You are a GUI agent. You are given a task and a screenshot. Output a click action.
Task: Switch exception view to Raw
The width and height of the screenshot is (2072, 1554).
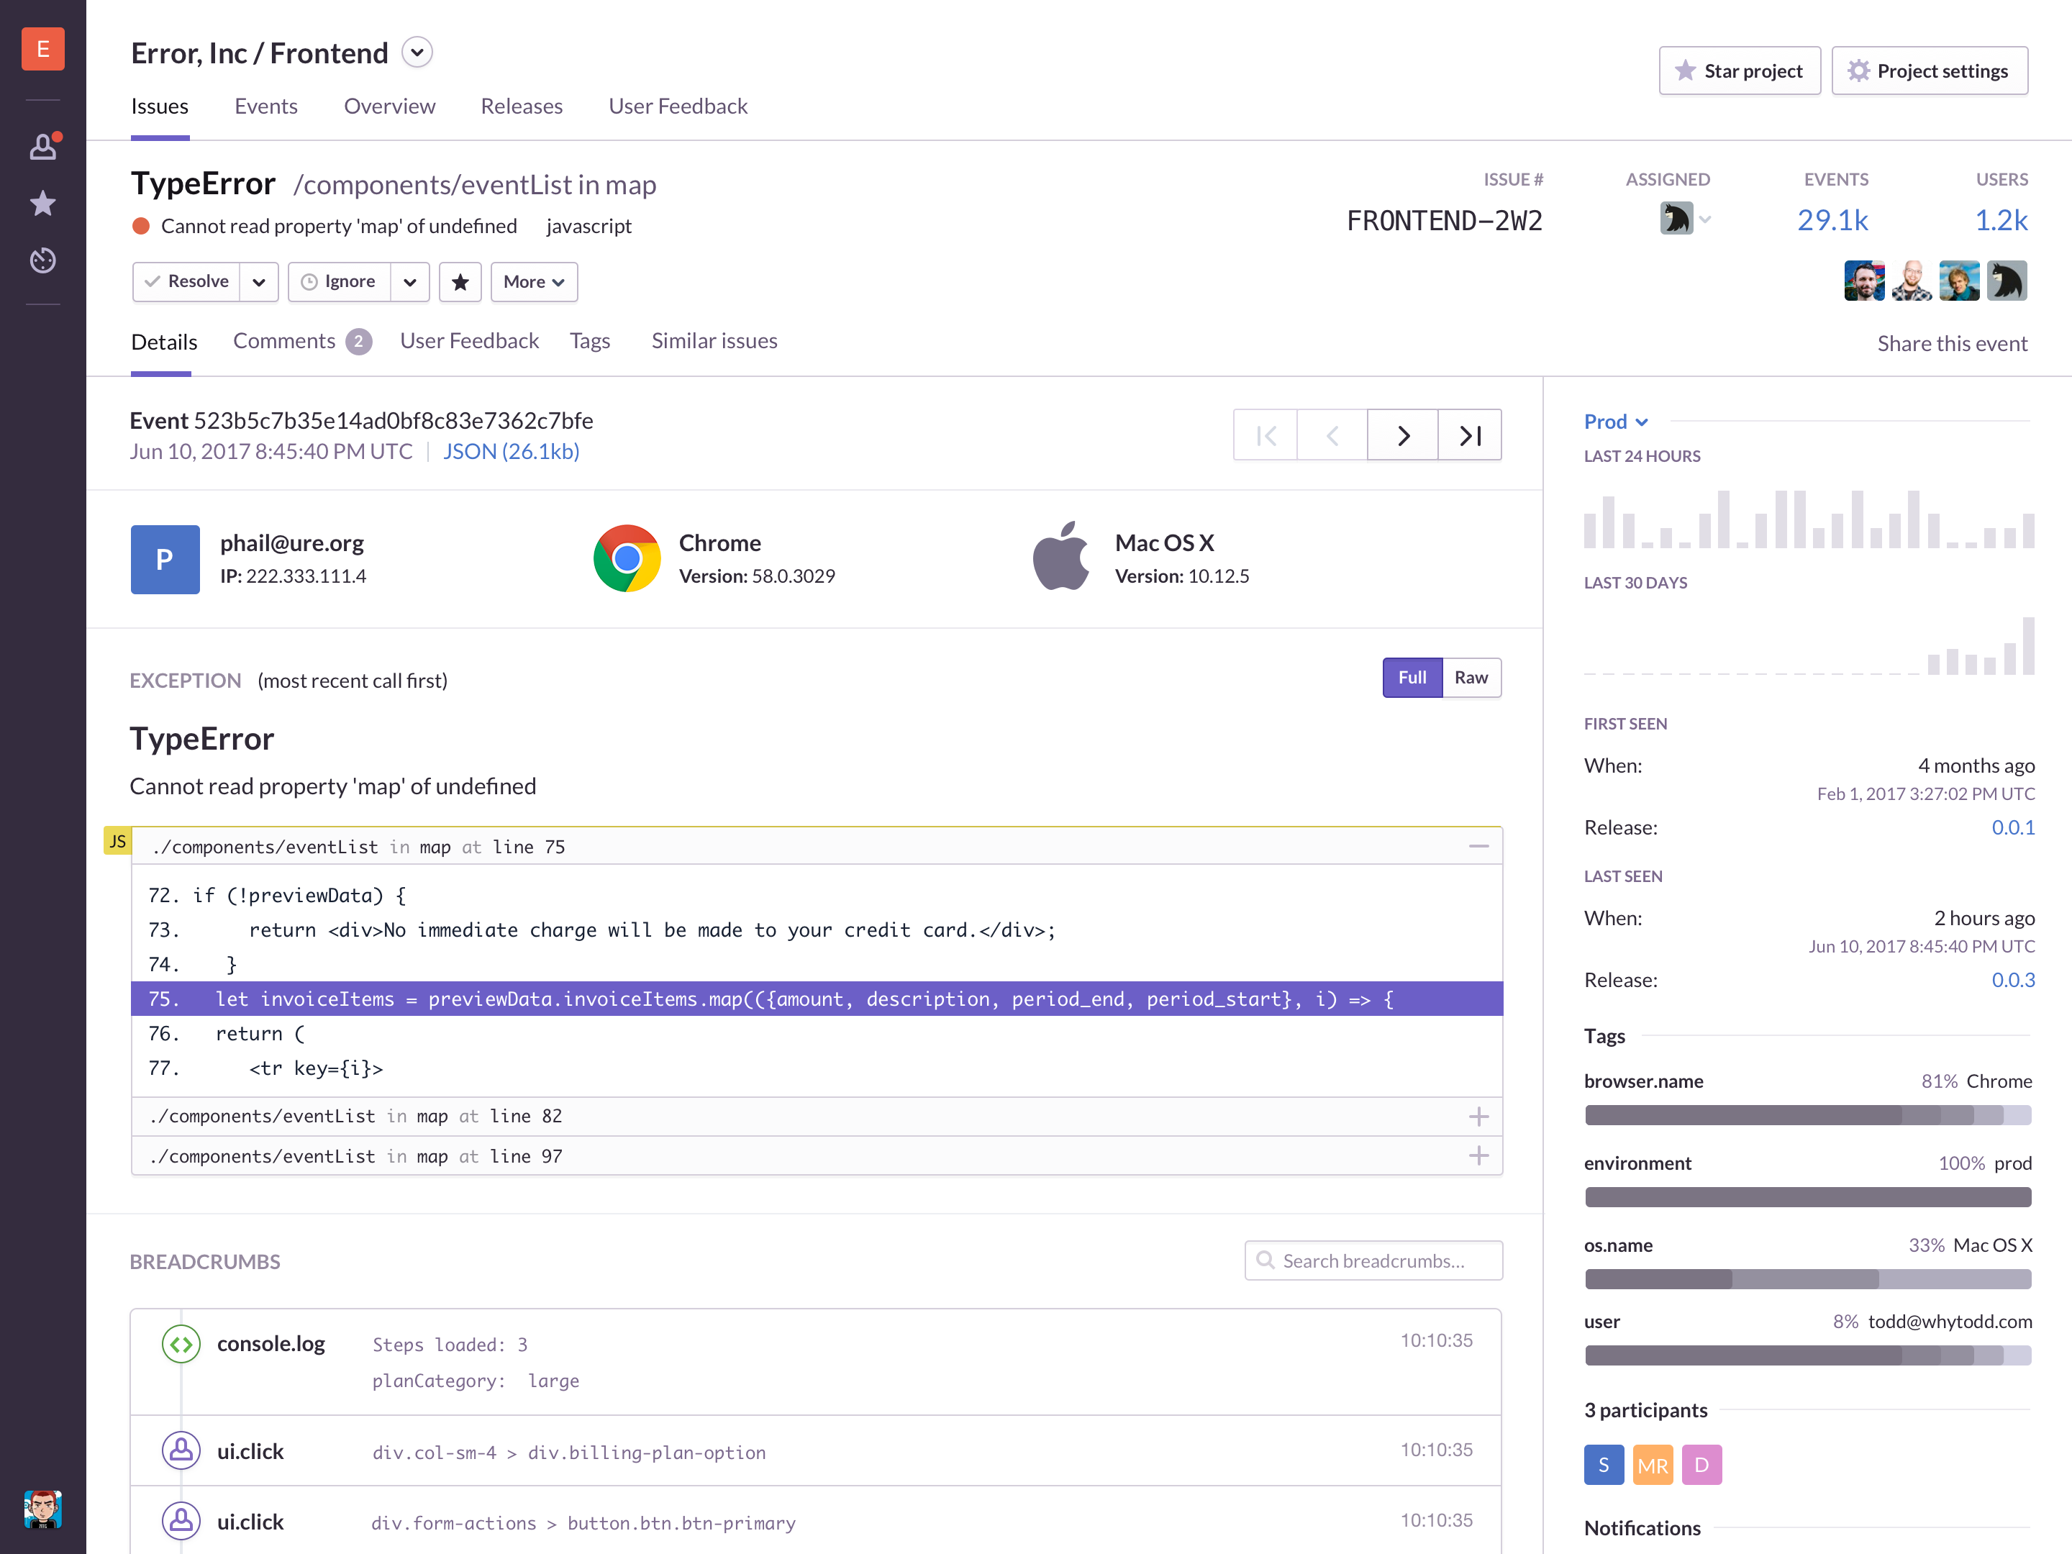[x=1471, y=677]
